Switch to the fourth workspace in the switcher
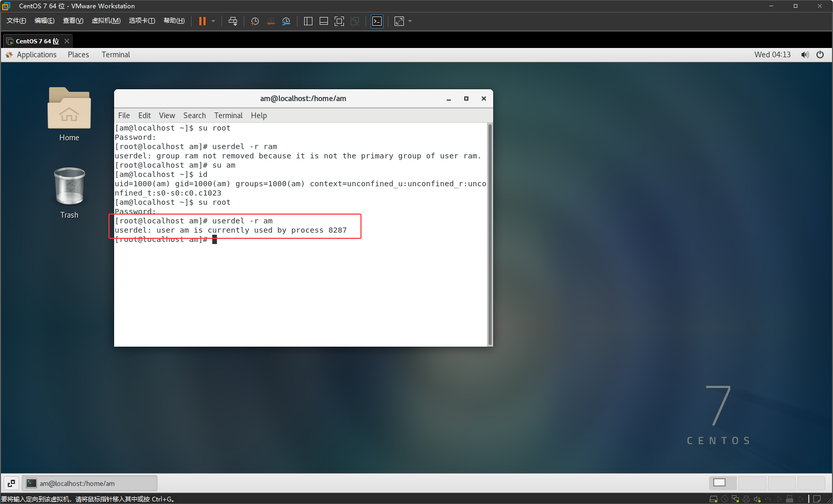Image resolution: width=833 pixels, height=504 pixels. [811, 483]
